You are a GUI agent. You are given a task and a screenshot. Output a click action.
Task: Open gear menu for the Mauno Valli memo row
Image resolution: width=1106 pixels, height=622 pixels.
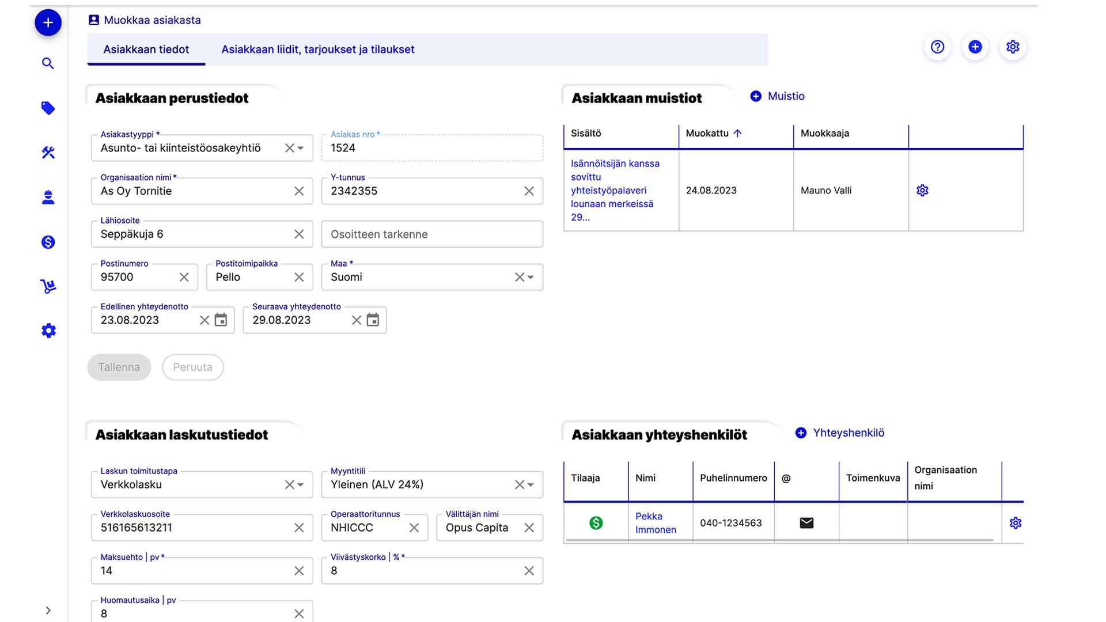922,191
